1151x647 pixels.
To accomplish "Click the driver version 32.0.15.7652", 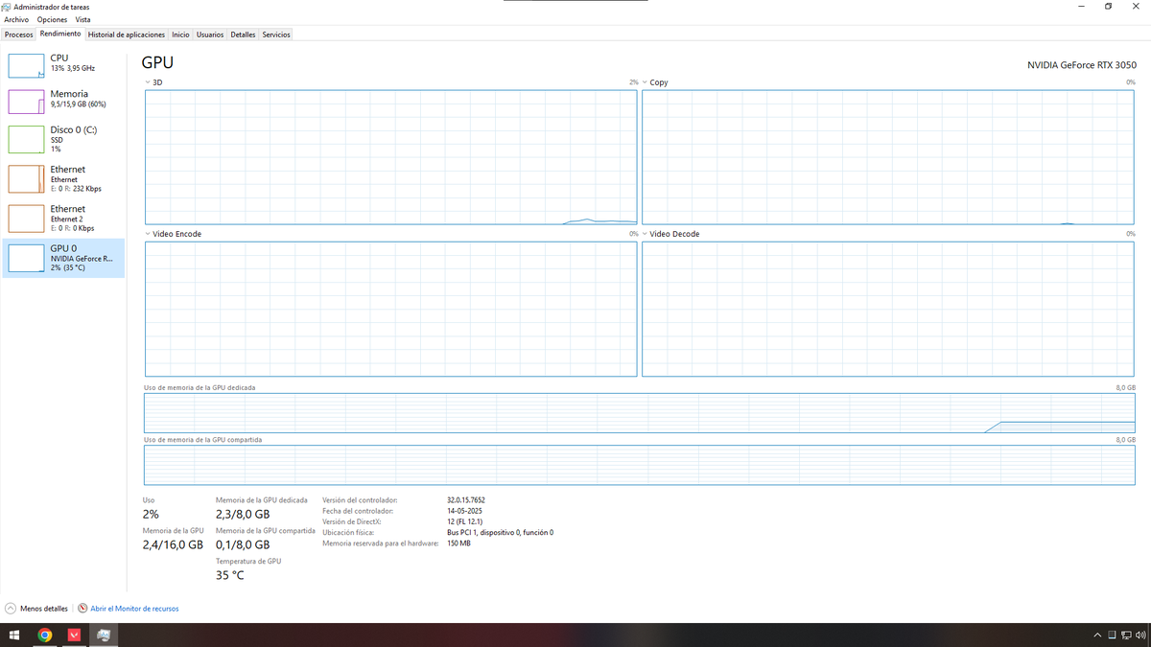I will tap(466, 500).
